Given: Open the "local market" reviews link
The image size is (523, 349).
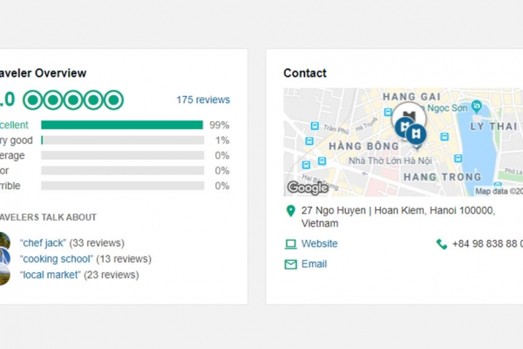Looking at the screenshot, I should point(50,275).
